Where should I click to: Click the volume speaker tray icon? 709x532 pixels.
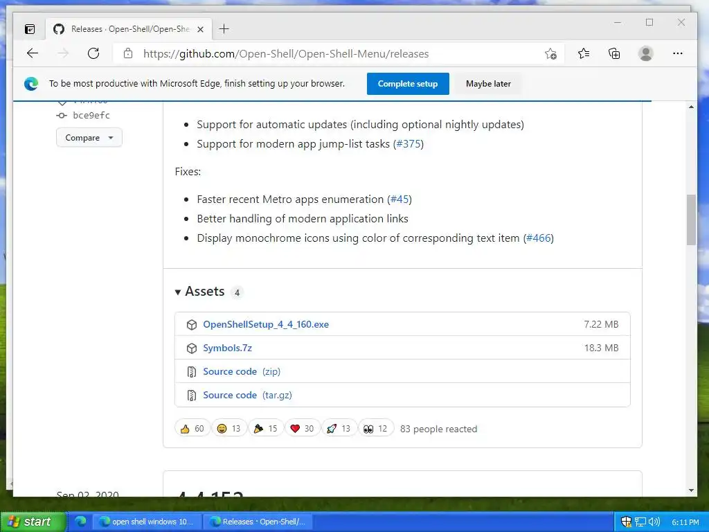click(x=654, y=522)
